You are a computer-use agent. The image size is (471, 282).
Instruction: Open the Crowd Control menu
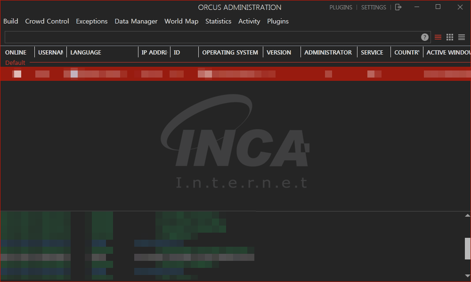47,21
